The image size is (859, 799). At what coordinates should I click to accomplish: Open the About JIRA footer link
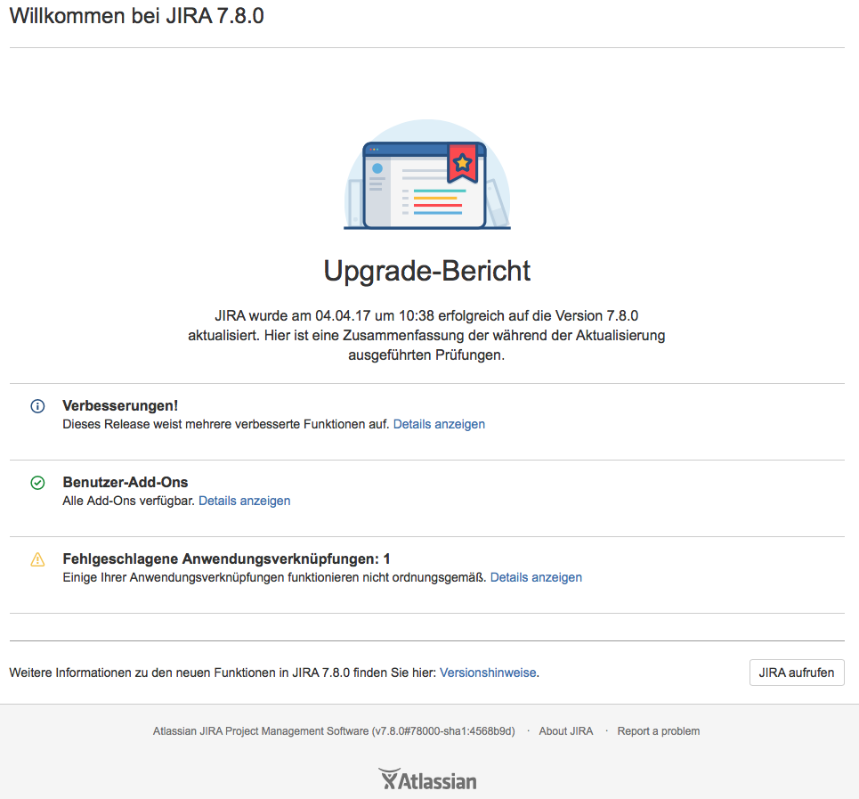pos(566,731)
